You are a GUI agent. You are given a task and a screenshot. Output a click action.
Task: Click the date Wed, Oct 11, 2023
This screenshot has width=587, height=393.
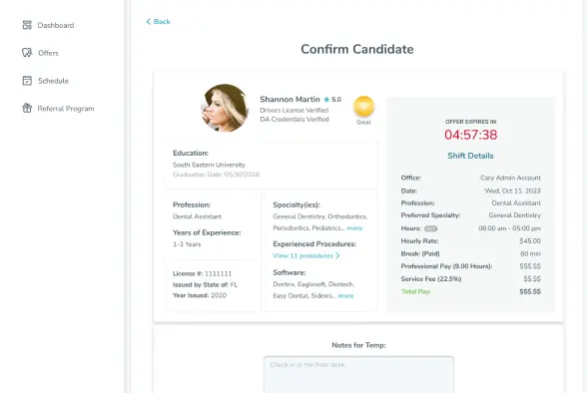point(512,191)
